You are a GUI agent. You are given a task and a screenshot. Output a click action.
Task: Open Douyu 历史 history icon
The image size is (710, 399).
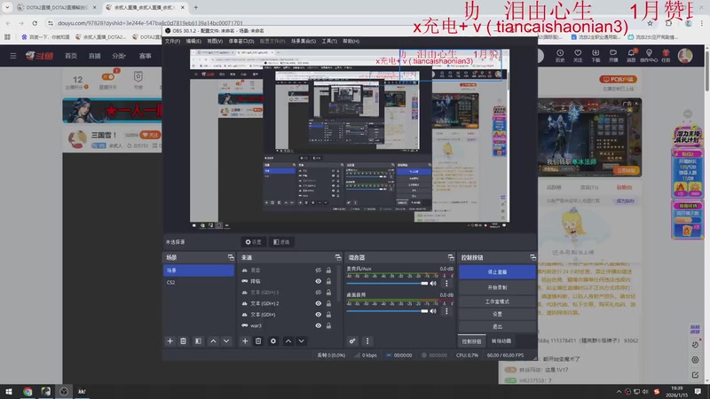560,56
